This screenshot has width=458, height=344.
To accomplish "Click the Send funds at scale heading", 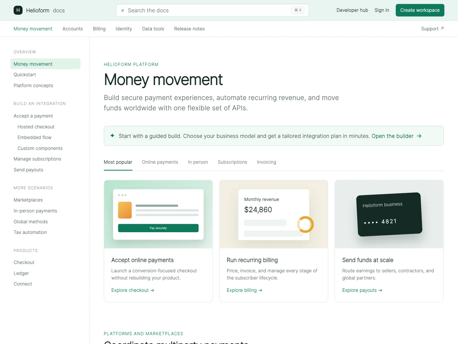I will coord(368,260).
